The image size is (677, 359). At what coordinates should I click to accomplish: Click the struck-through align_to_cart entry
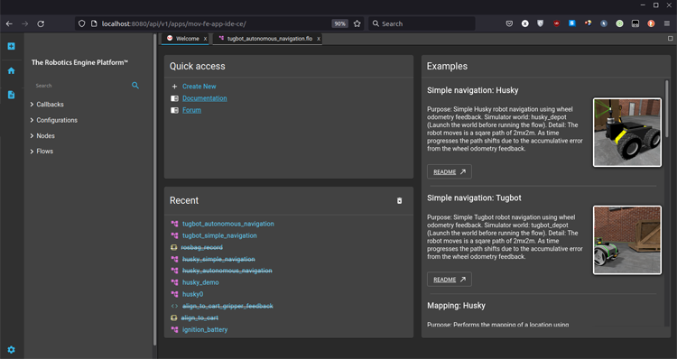click(199, 318)
